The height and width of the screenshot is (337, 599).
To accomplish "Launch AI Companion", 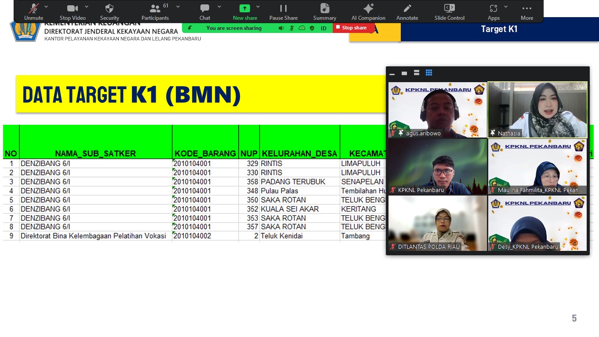I will coord(368,11).
